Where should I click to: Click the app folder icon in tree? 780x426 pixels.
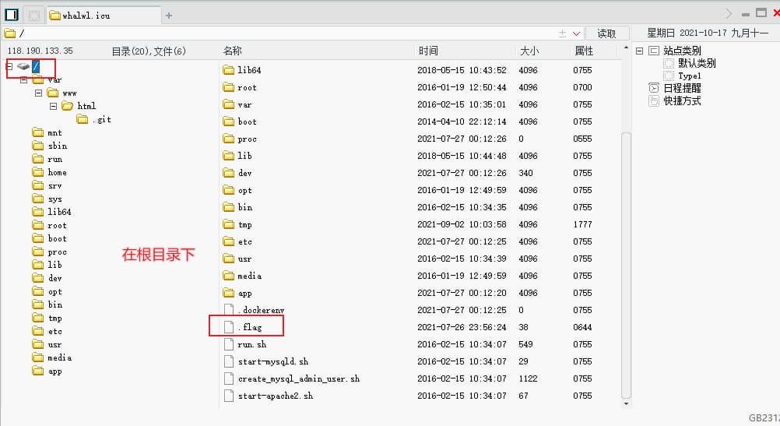38,371
